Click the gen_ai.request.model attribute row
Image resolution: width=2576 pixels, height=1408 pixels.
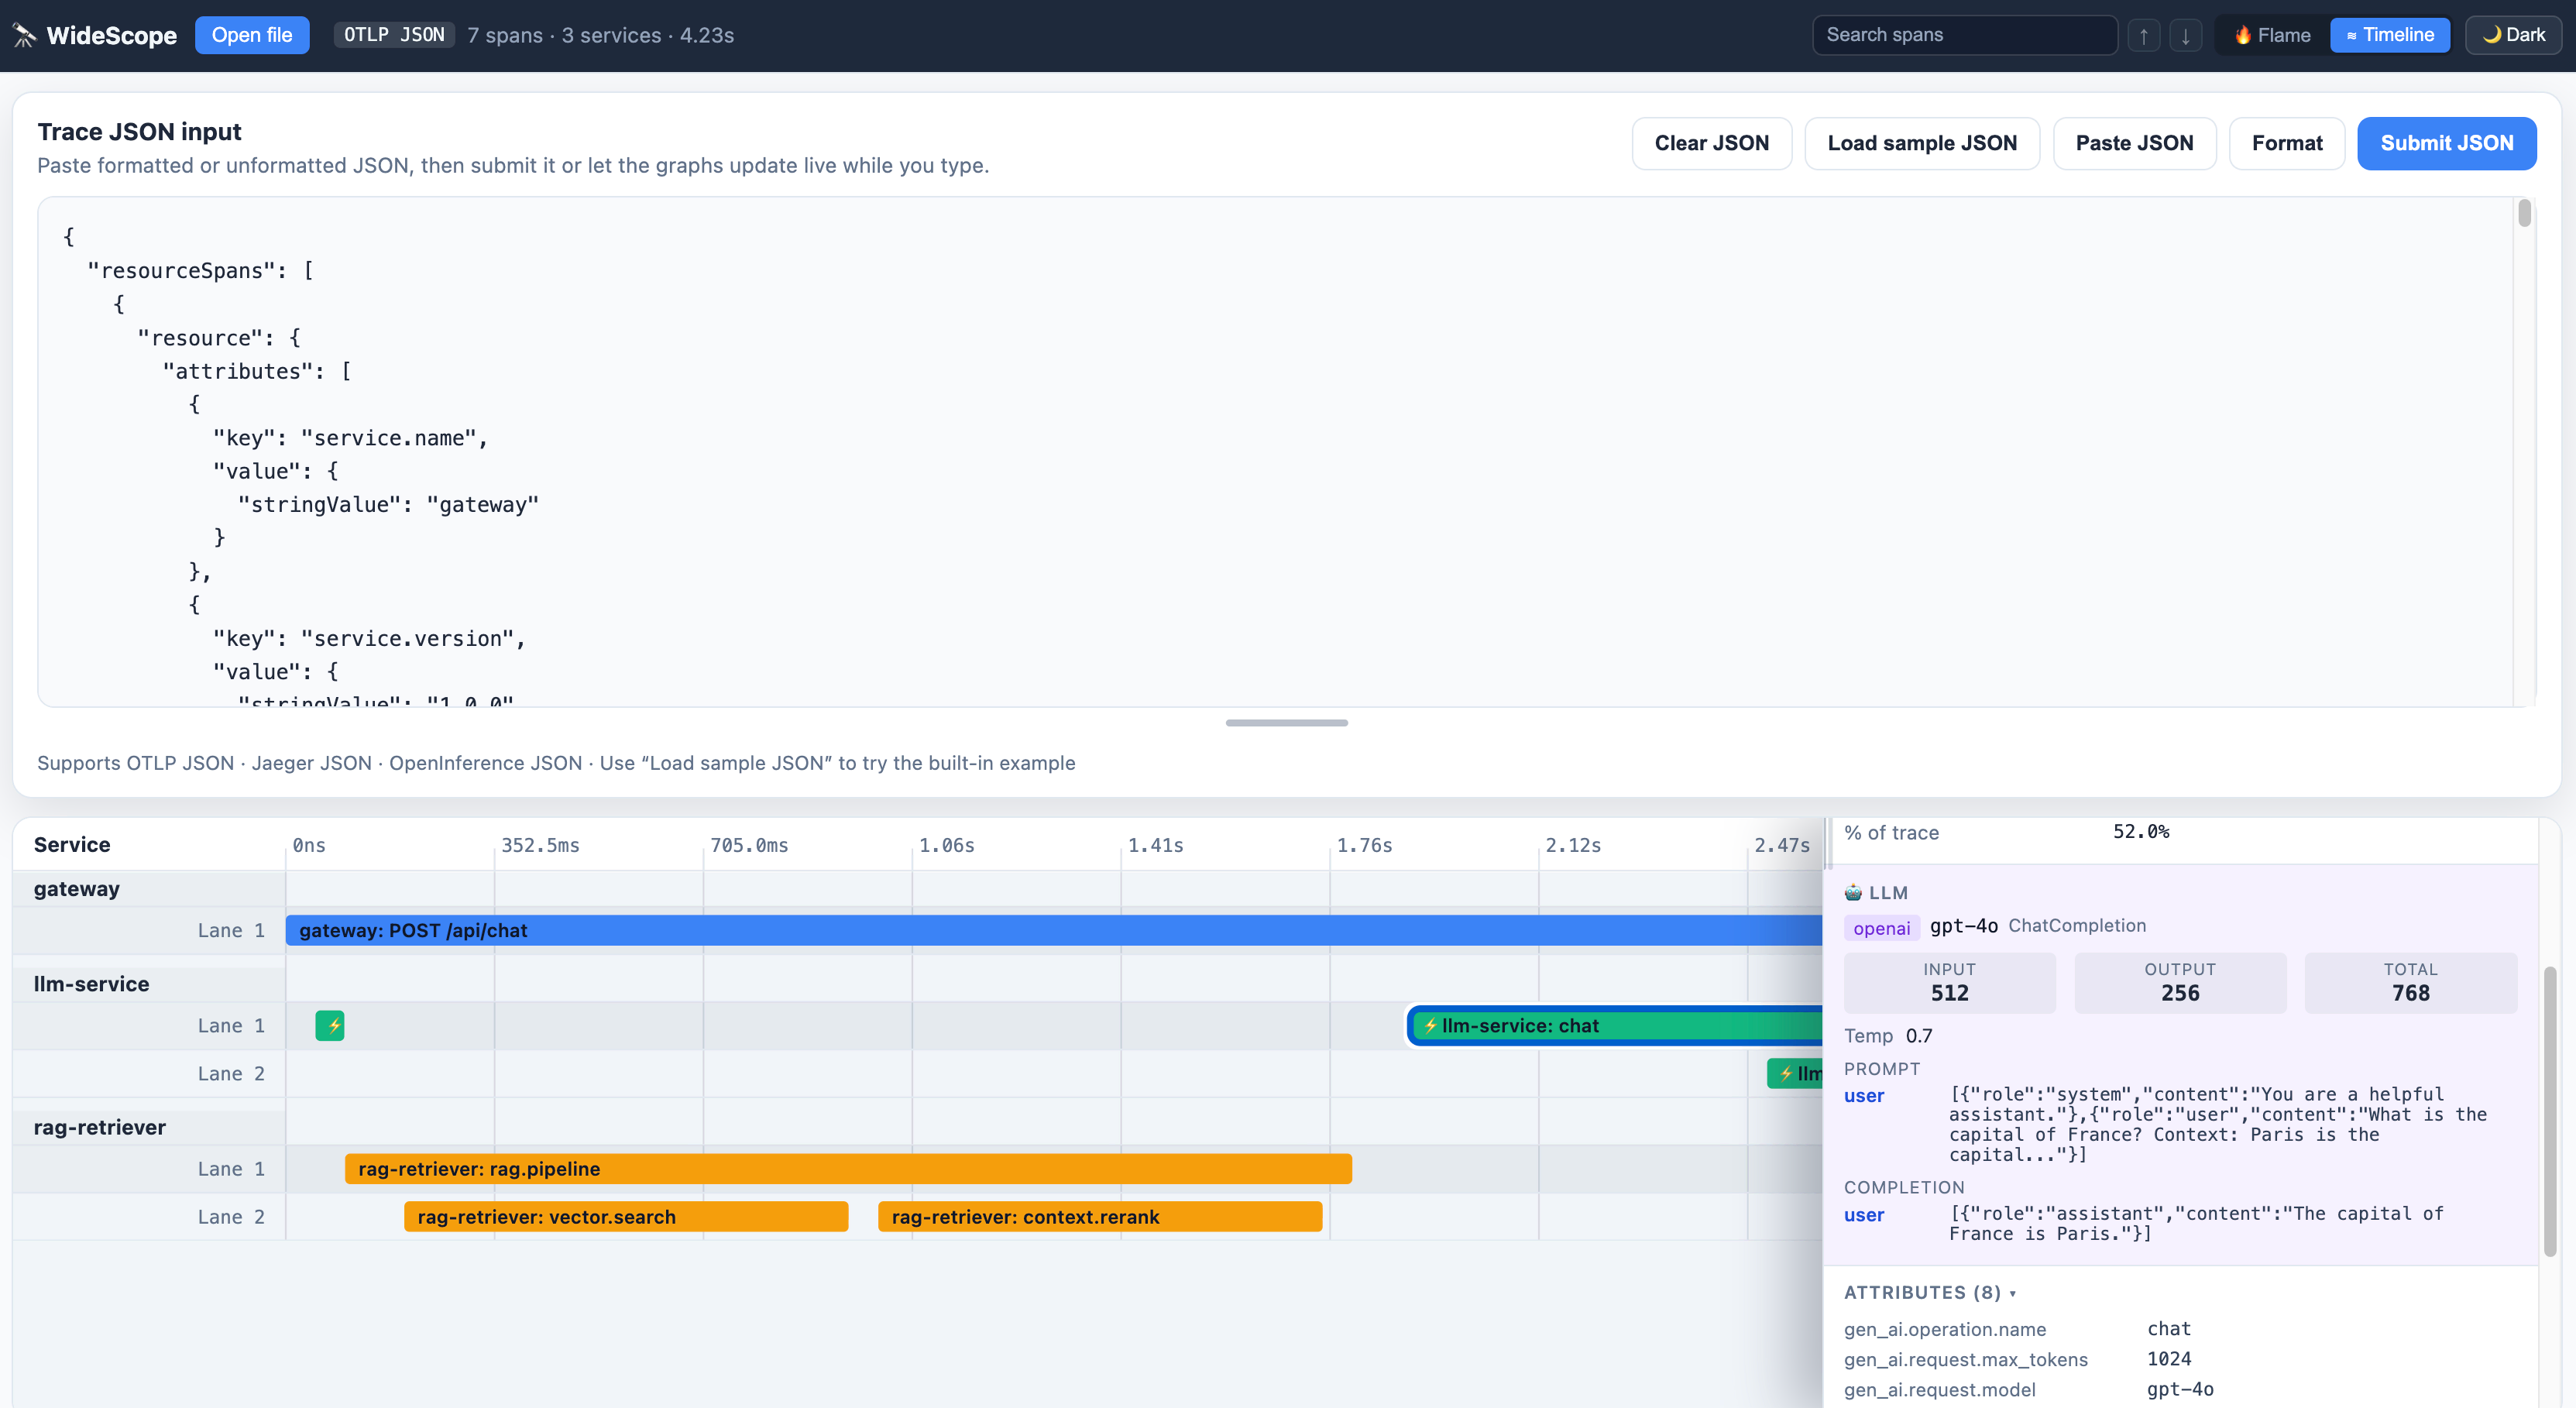click(x=2180, y=1389)
